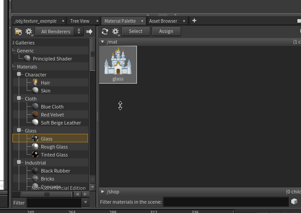Click the cube icon beside scene filter
Screen dimensions: 301x213
click(x=294, y=202)
